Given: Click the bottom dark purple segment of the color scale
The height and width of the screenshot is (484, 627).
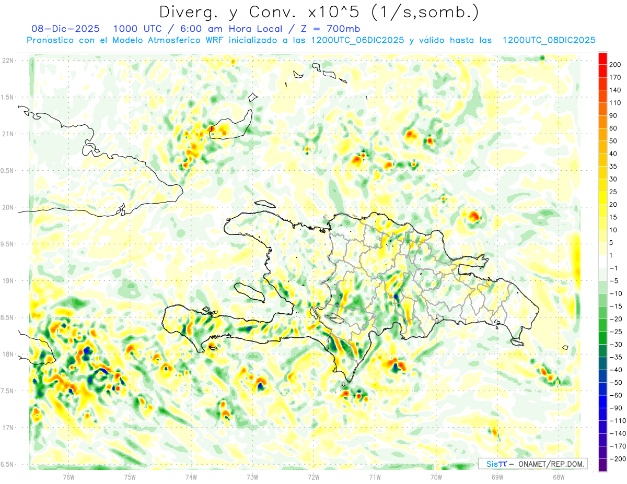Looking at the screenshot, I should click(602, 465).
